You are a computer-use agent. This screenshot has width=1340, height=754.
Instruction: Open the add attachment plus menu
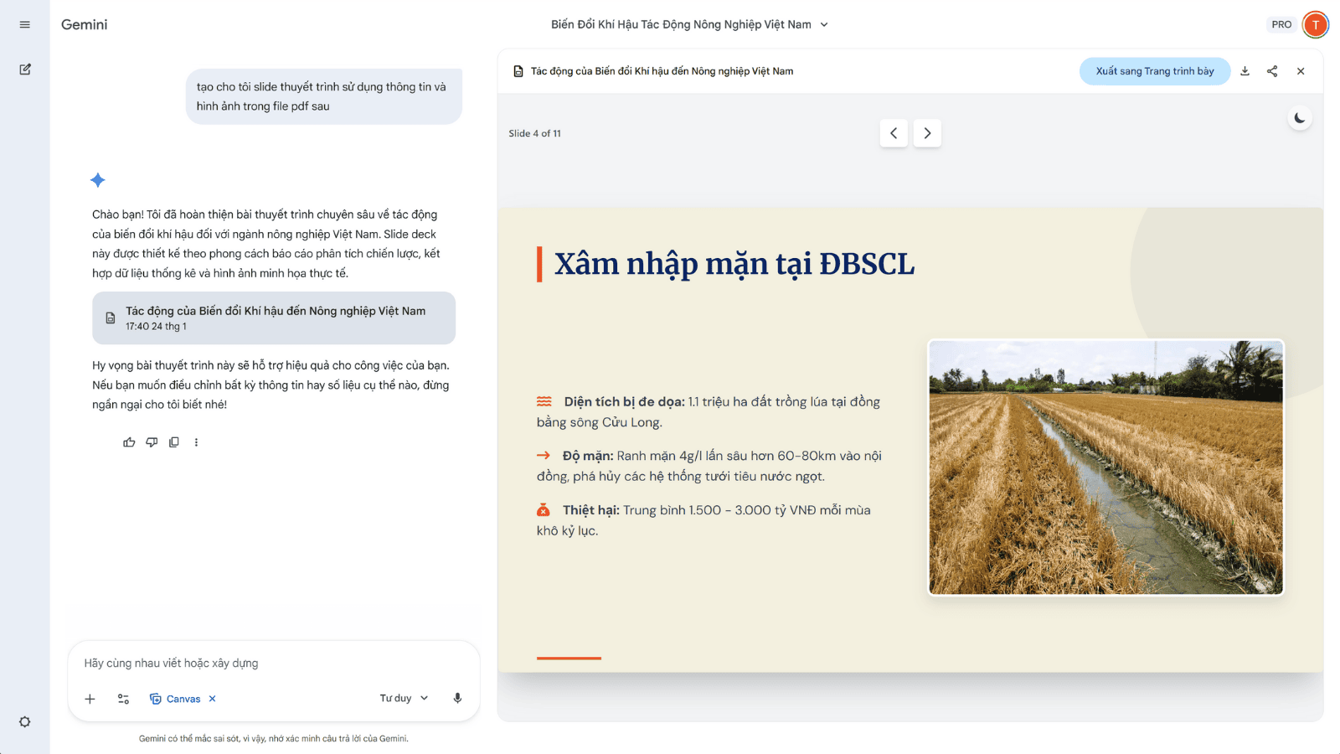[90, 699]
